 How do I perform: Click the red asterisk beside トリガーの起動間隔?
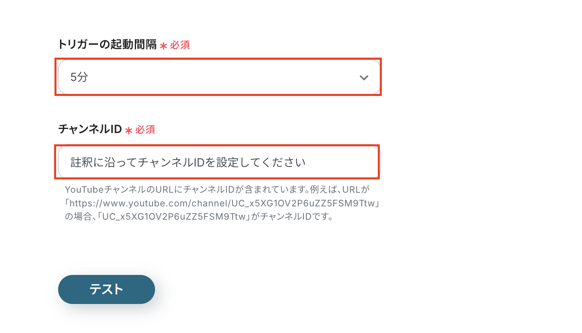(x=163, y=46)
